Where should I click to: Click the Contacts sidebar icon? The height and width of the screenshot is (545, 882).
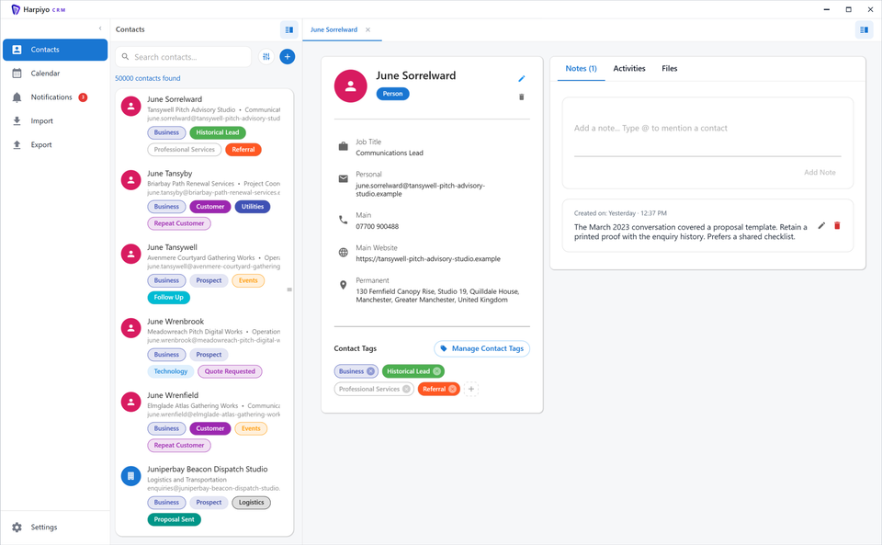coord(17,50)
